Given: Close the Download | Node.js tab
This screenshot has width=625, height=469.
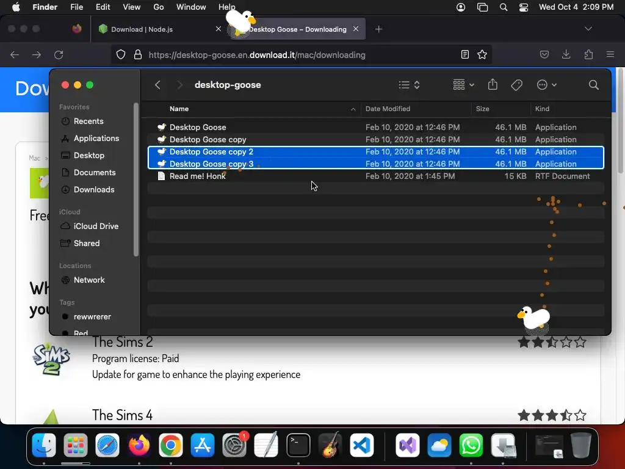Looking at the screenshot, I should coord(219,29).
